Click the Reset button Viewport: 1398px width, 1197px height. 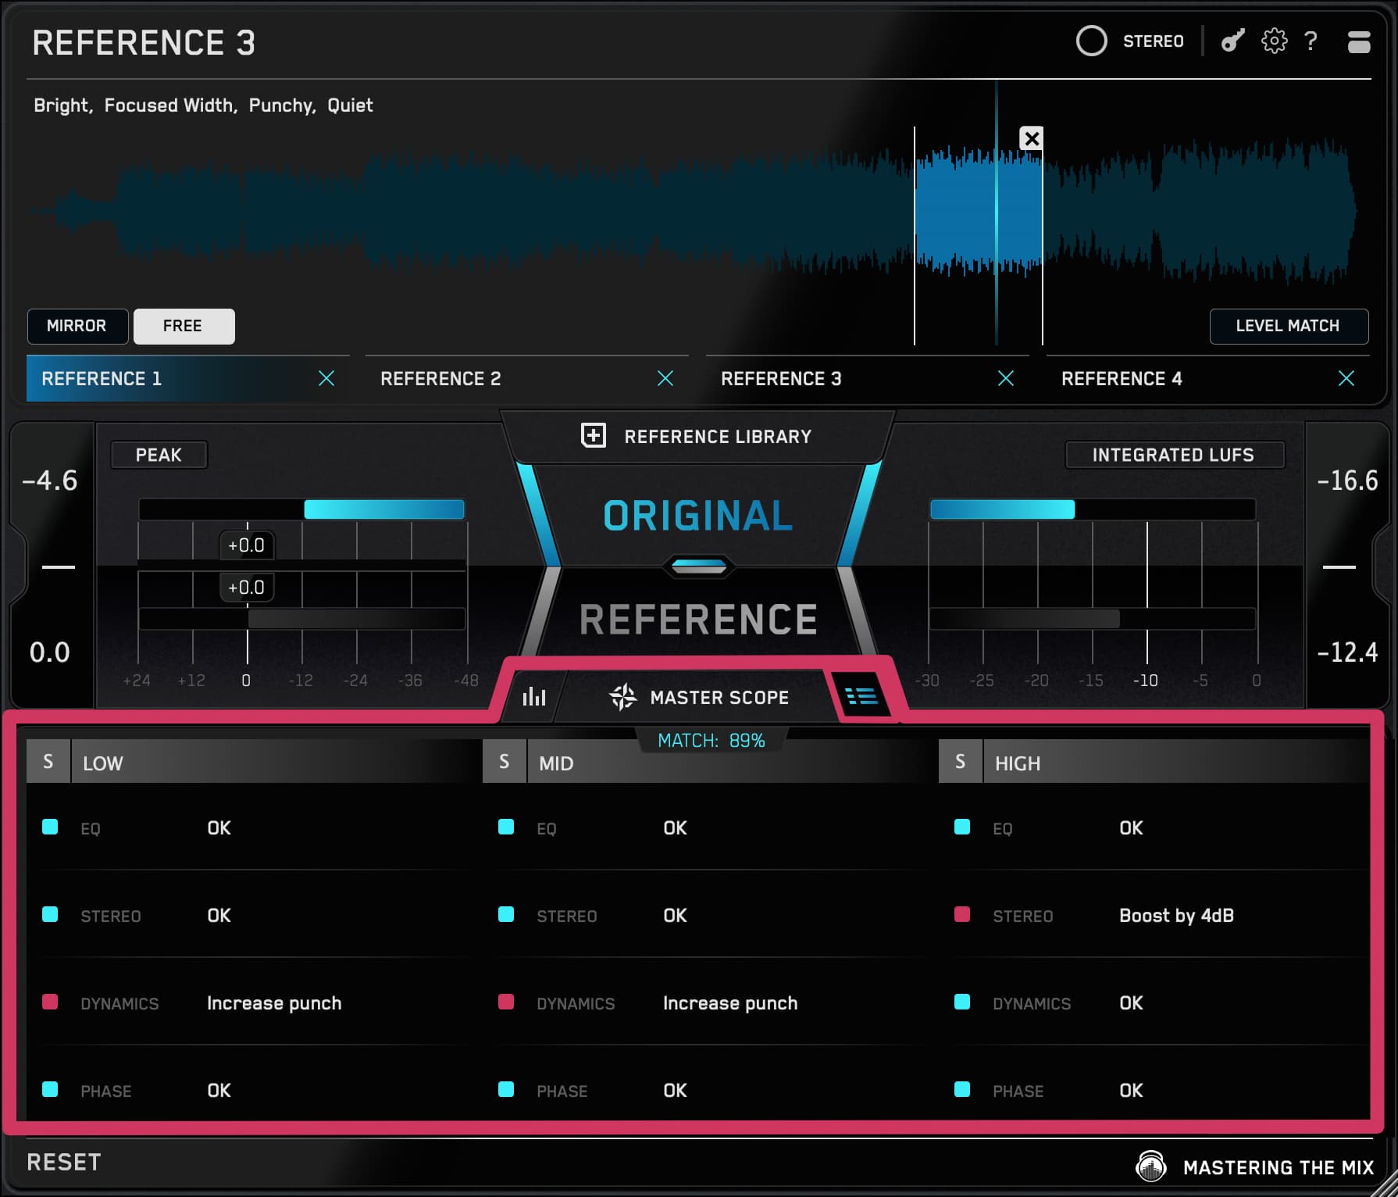point(64,1163)
